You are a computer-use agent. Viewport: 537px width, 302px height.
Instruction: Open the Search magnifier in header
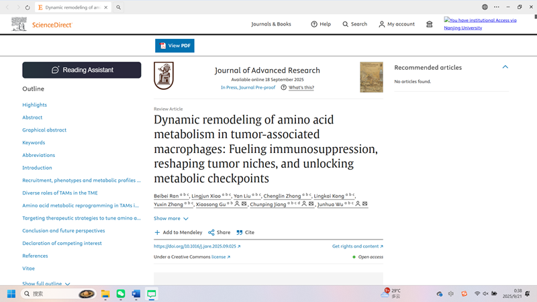pyautogui.click(x=346, y=24)
